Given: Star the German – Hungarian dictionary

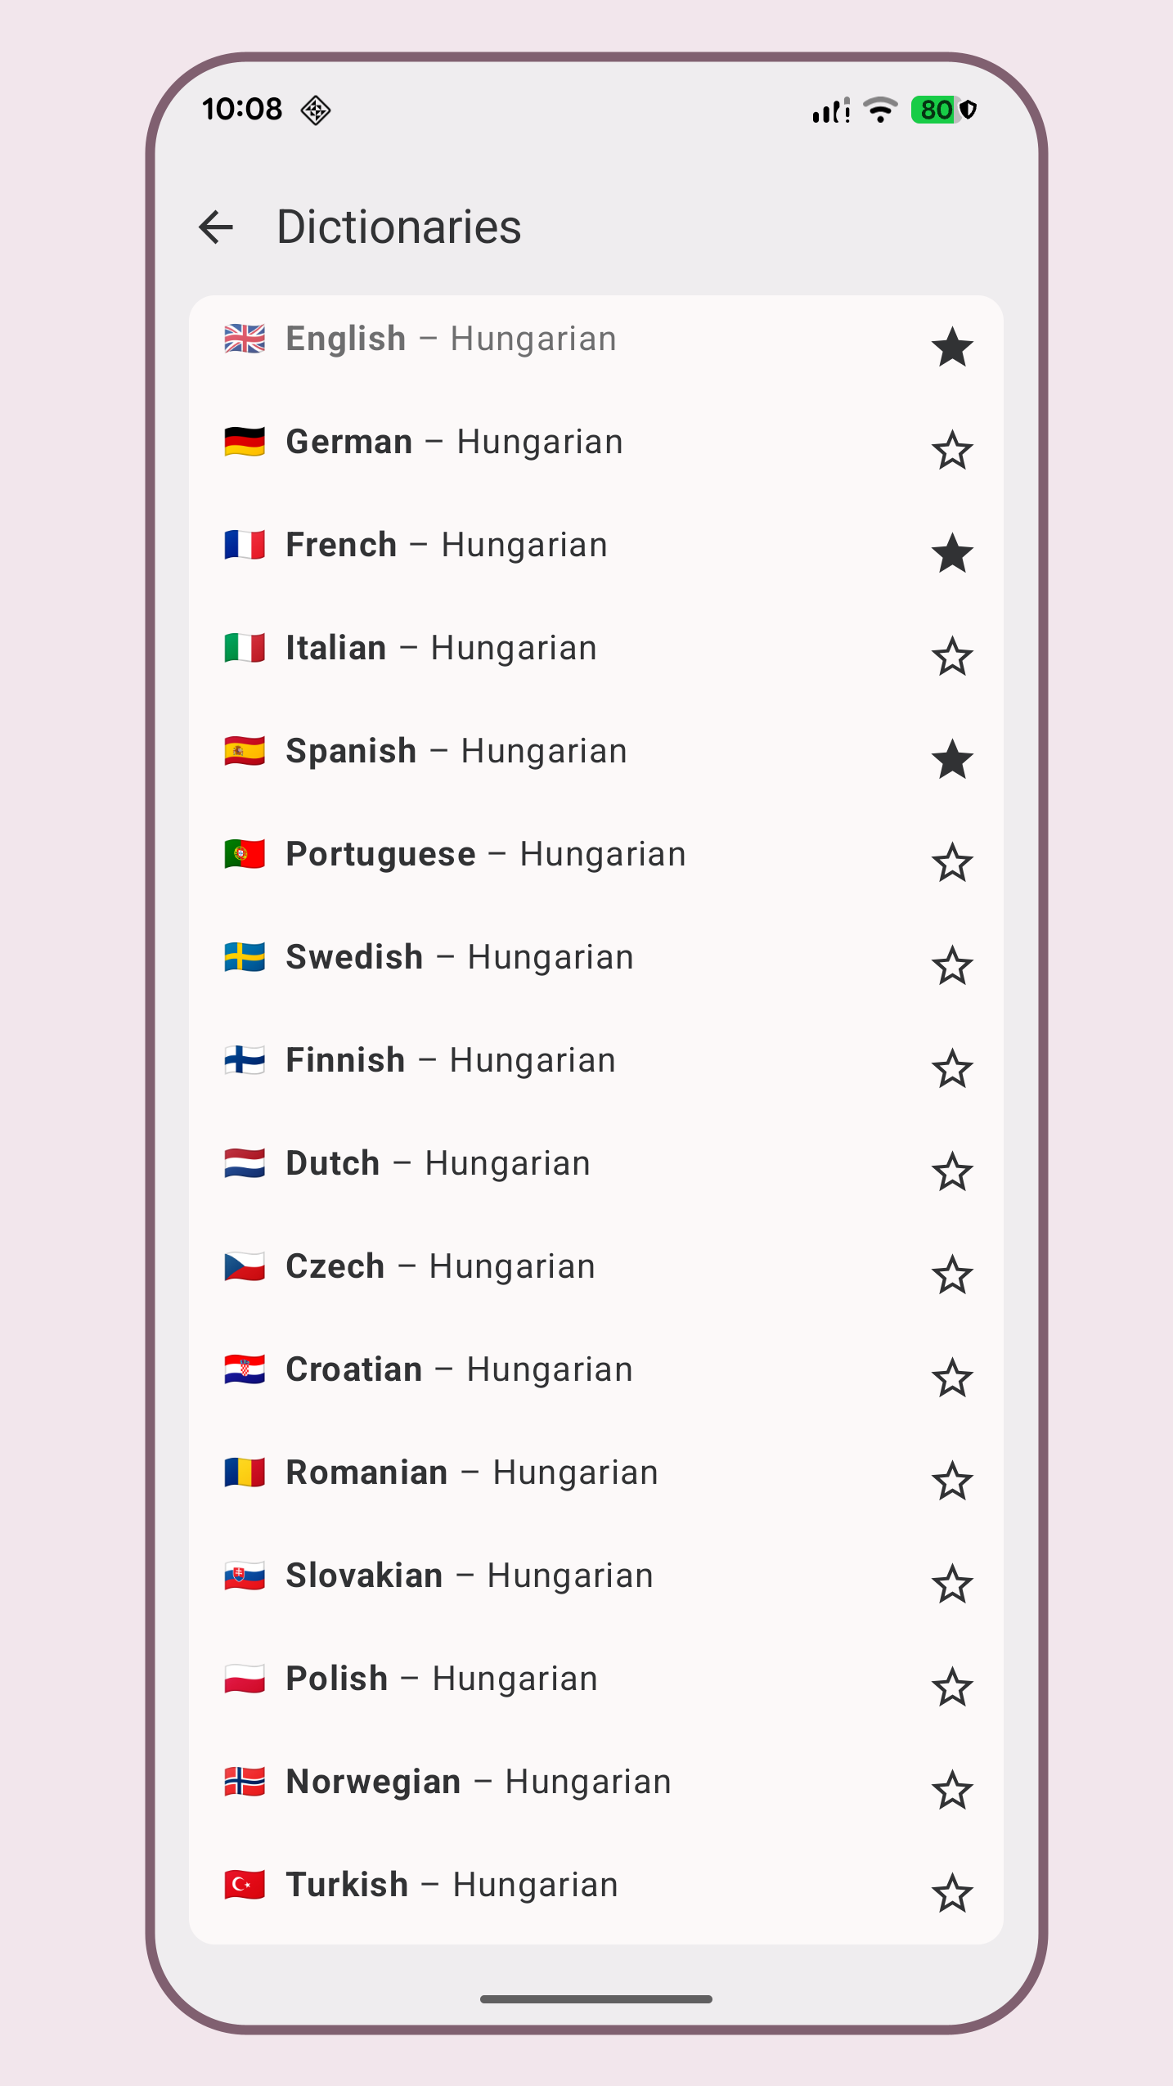Looking at the screenshot, I should tap(952, 451).
